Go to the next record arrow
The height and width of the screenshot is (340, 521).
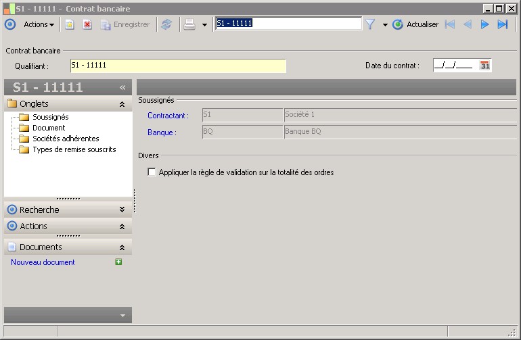484,24
